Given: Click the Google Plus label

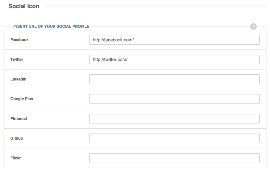Looking at the screenshot, I should (22, 99).
